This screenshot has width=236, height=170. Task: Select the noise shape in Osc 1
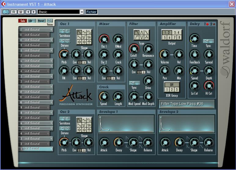tap(89, 37)
